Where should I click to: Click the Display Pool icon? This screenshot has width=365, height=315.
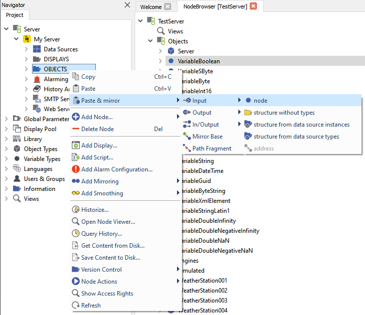pyautogui.click(x=17, y=129)
